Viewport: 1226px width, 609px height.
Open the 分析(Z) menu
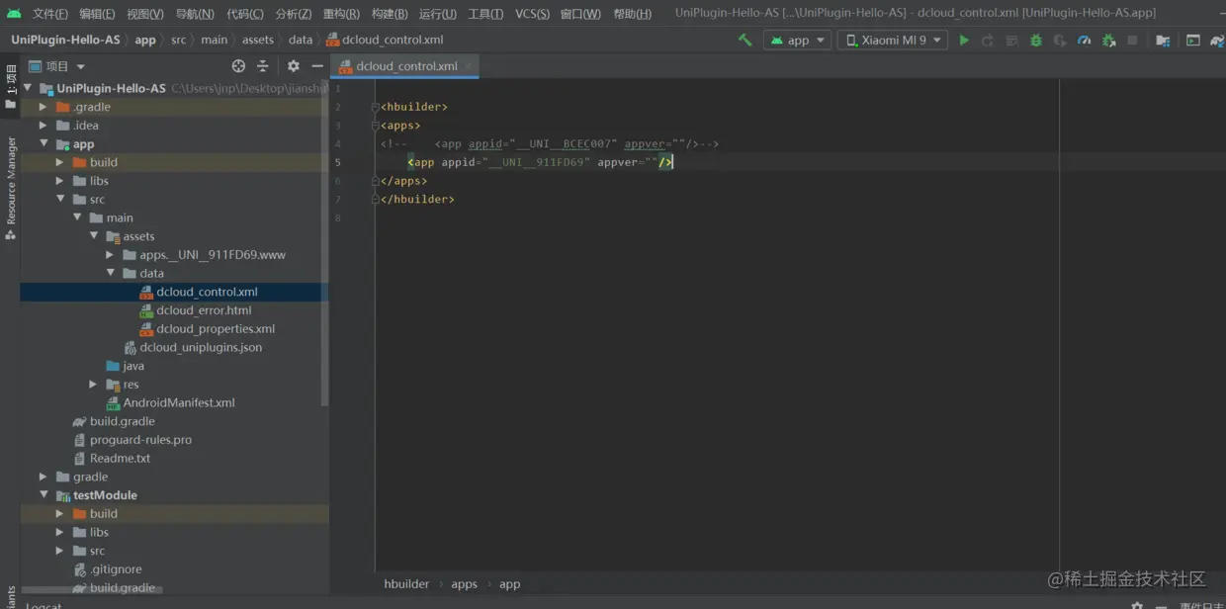(294, 14)
